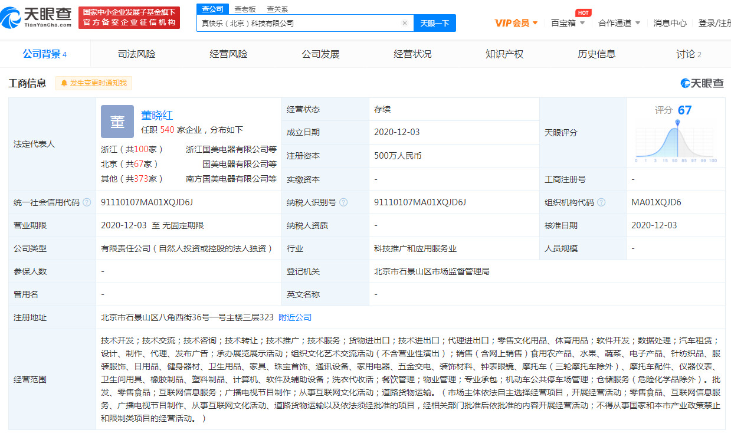Click the TianYanCha logo at top left
This screenshot has width=731, height=433.
coord(37,18)
